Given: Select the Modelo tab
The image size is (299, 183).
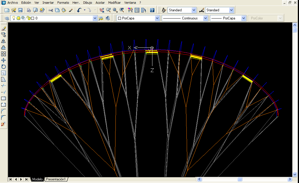Looking at the screenshot, I should pos(37,179).
